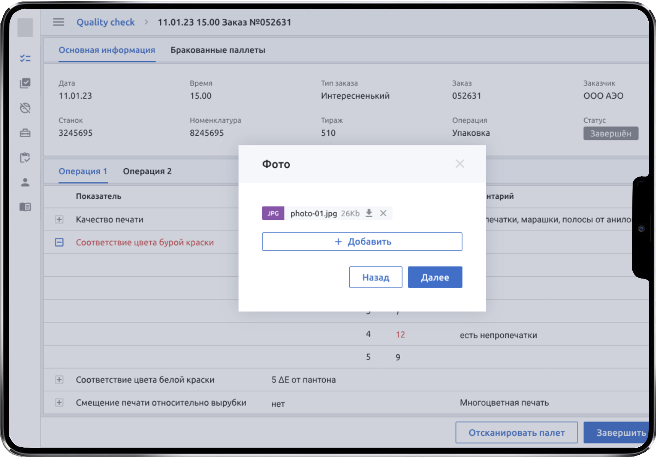Viewport: 657px width, 457px height.
Task: Expand Соответствие цвета белой краски row
Action: coord(59,379)
